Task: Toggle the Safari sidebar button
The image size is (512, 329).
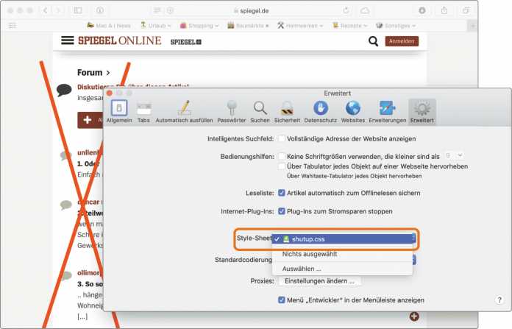Action: coord(78,10)
